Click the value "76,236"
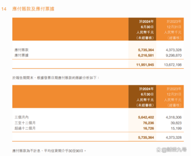The image size is (191, 157). [149, 123]
